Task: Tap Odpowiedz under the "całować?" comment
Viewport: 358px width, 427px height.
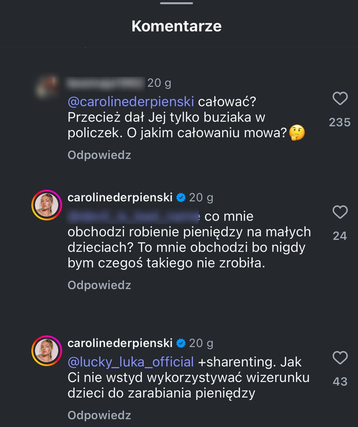Action: coord(99,155)
